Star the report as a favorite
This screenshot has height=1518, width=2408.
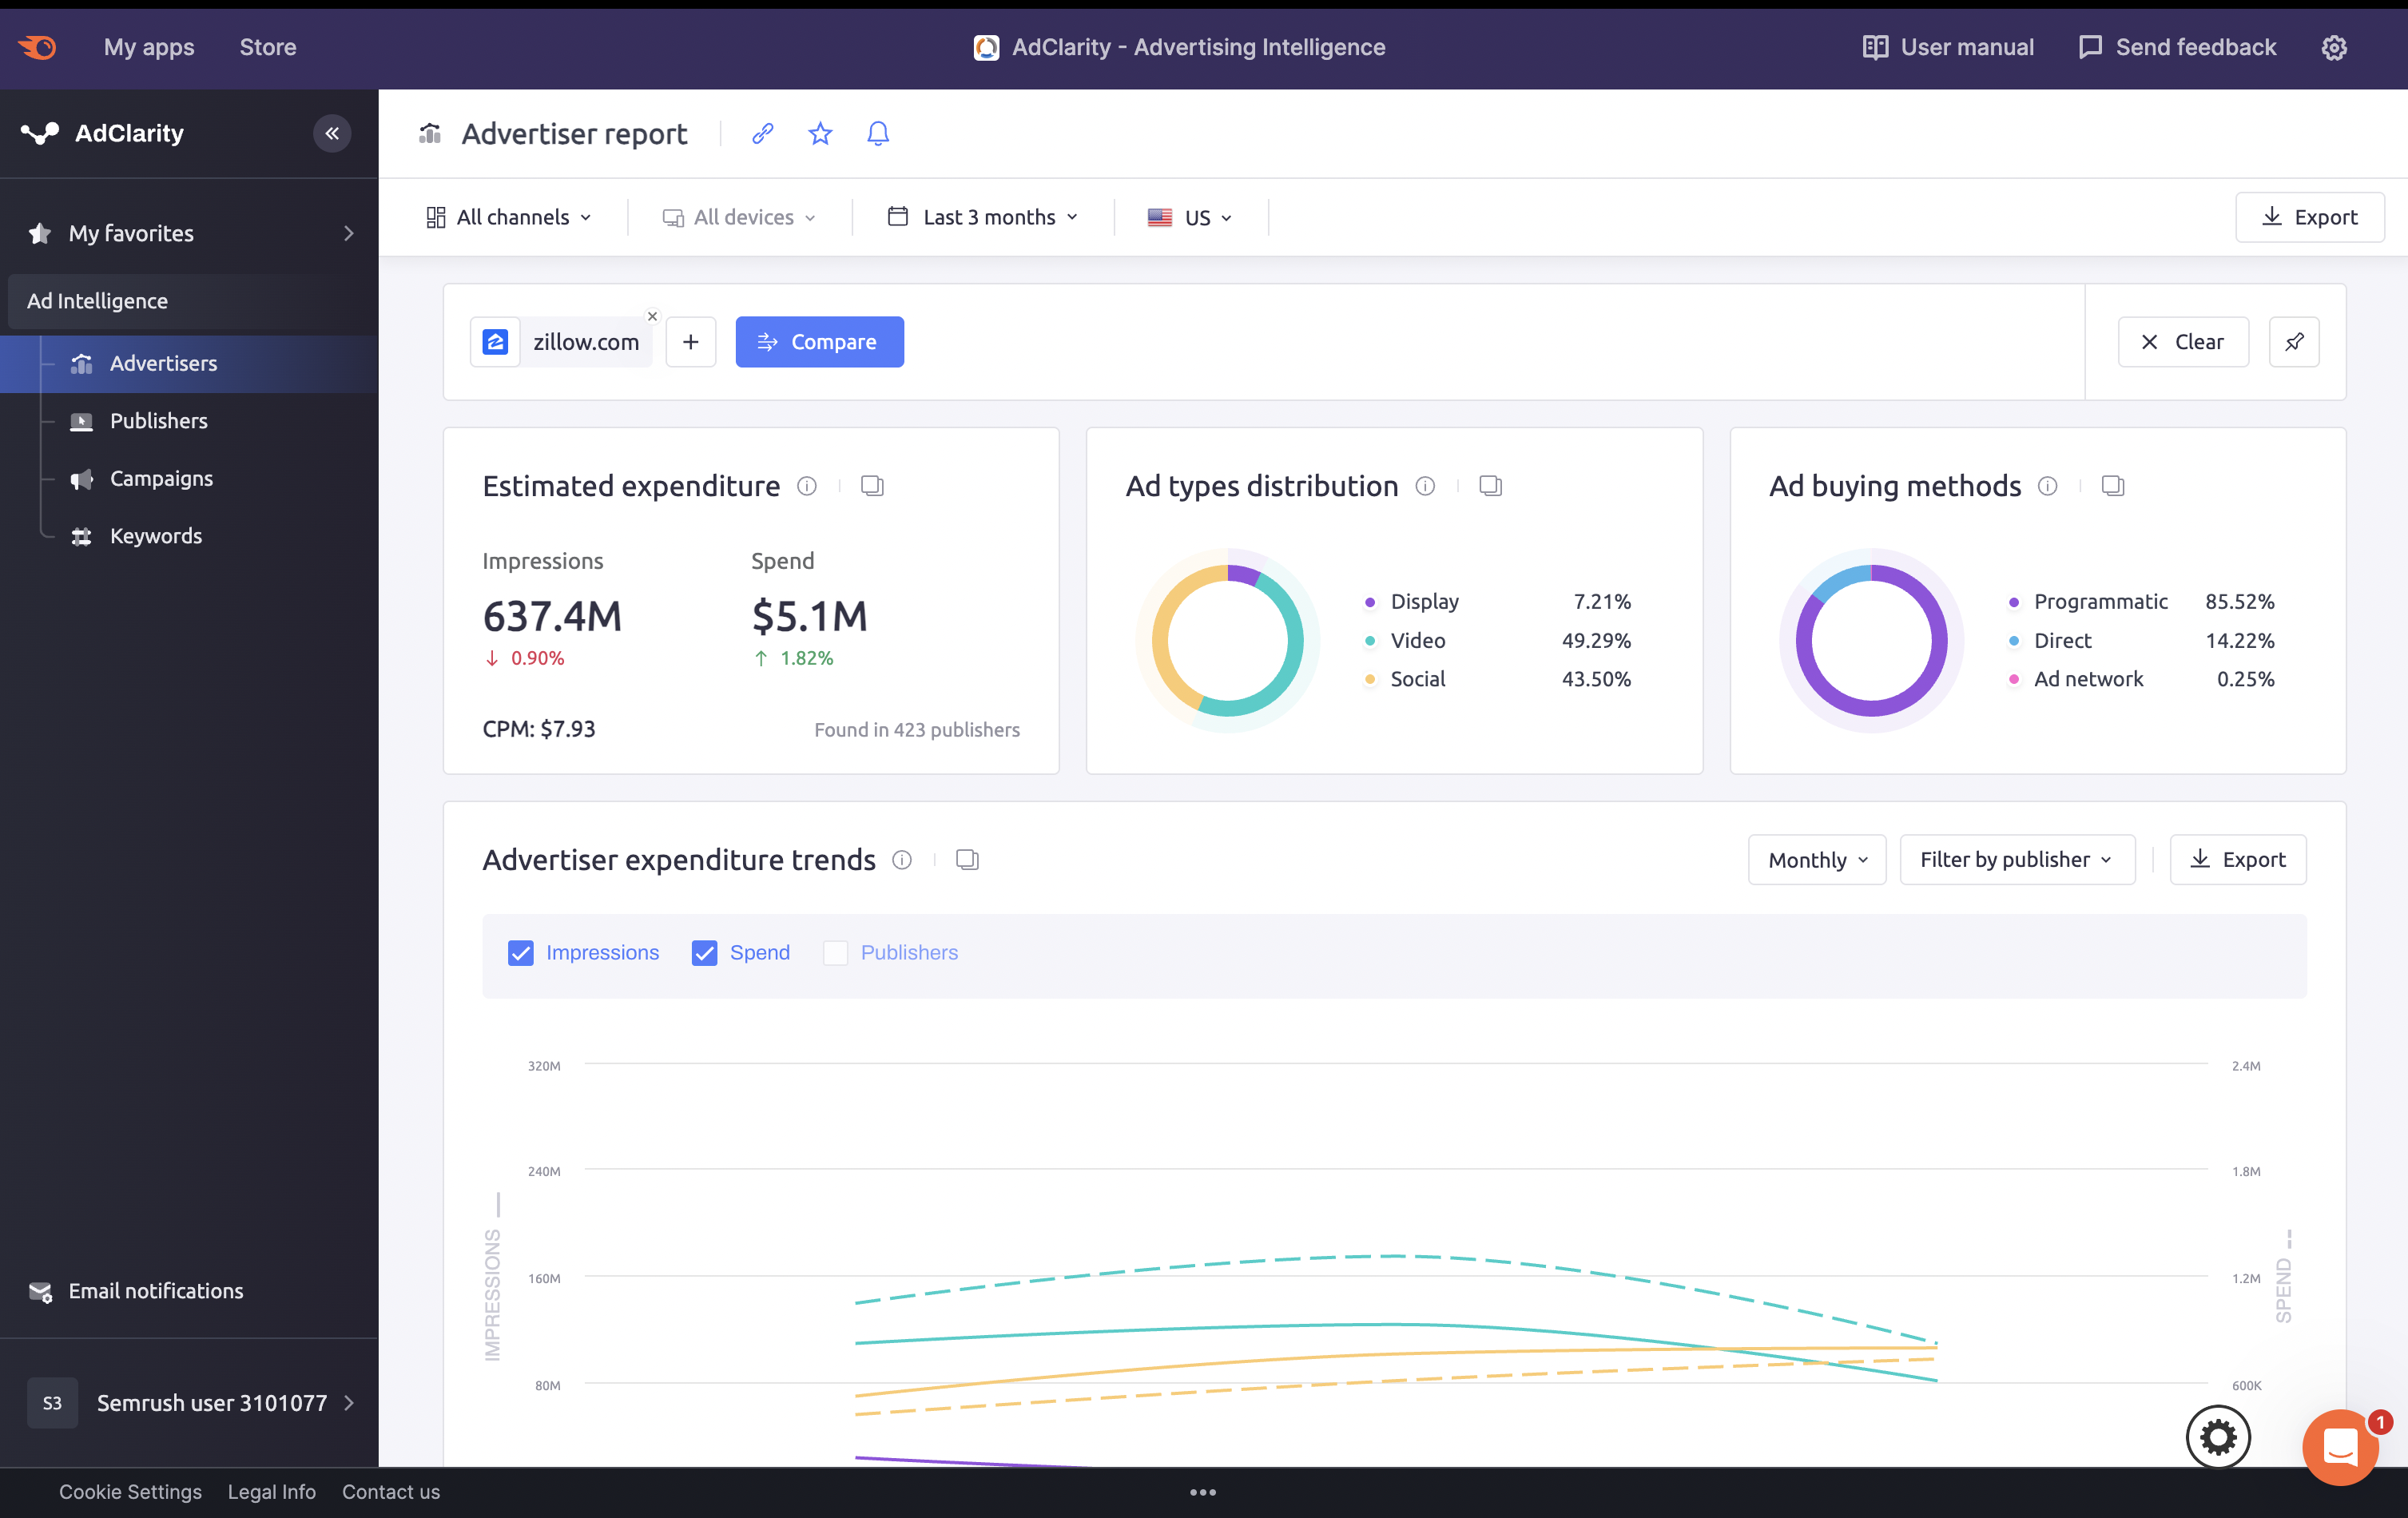820,133
